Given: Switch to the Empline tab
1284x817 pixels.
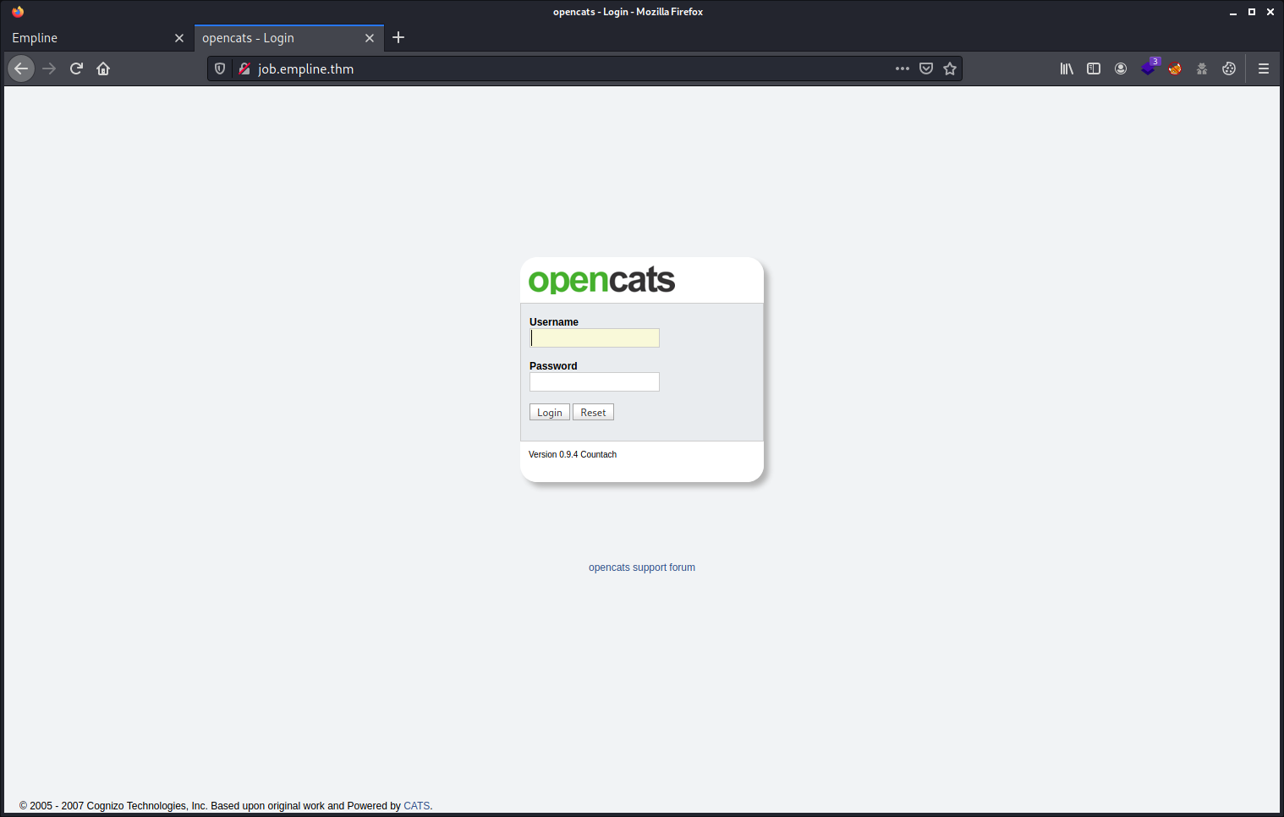Looking at the screenshot, I should (98, 38).
